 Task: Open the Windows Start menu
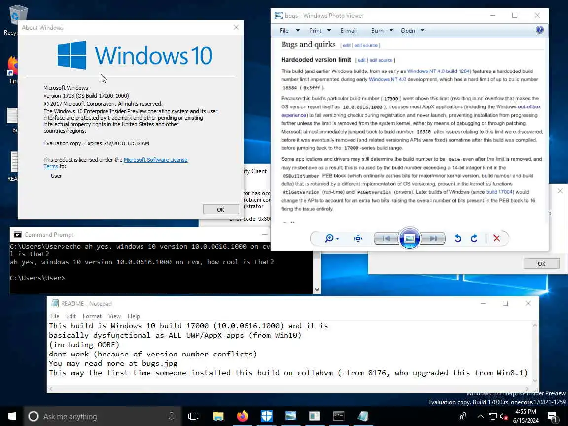point(12,416)
